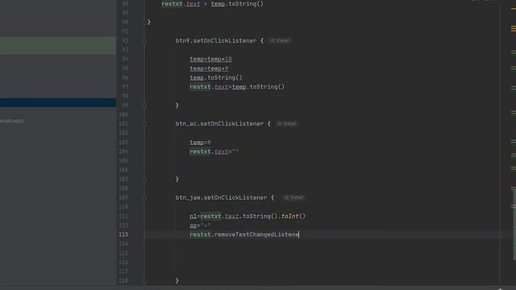Click line number 111 in gutter
The width and height of the screenshot is (516, 290).
(123, 216)
